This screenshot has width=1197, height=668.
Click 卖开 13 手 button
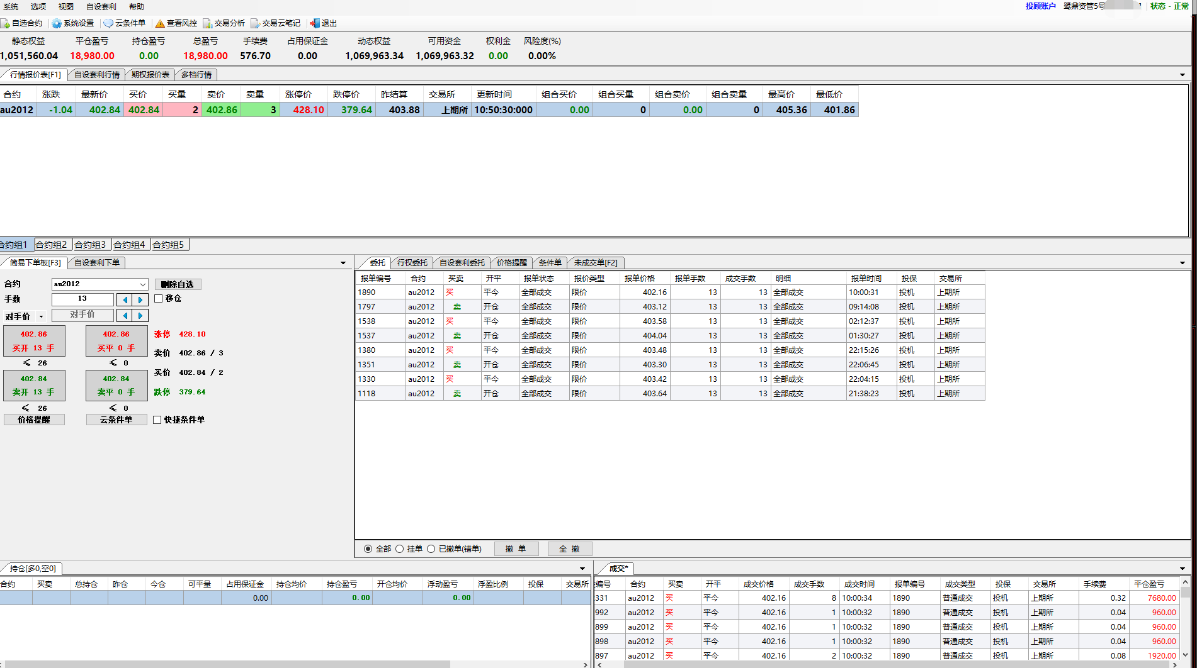[34, 385]
